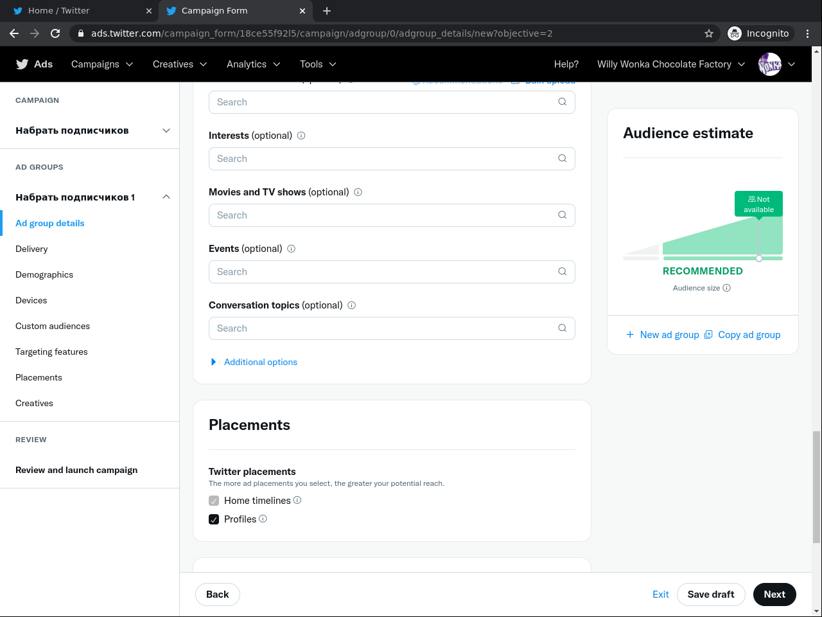This screenshot has height=617, width=822.
Task: Click the Audience size info icon
Action: click(727, 288)
